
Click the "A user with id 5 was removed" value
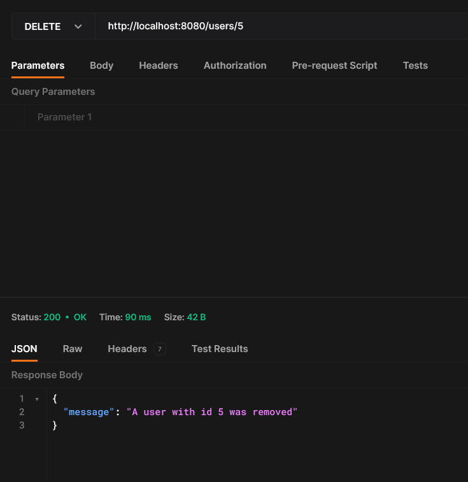tap(212, 412)
